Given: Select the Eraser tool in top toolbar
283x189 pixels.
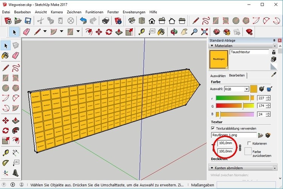Looking at the screenshot, I should [26, 32].
